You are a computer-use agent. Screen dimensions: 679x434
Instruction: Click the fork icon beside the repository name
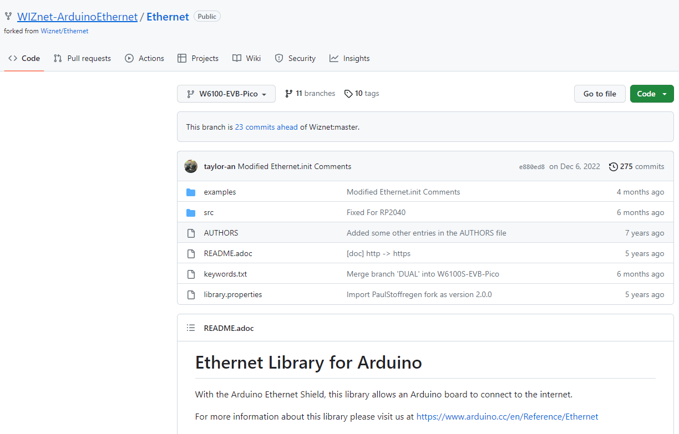tap(8, 17)
